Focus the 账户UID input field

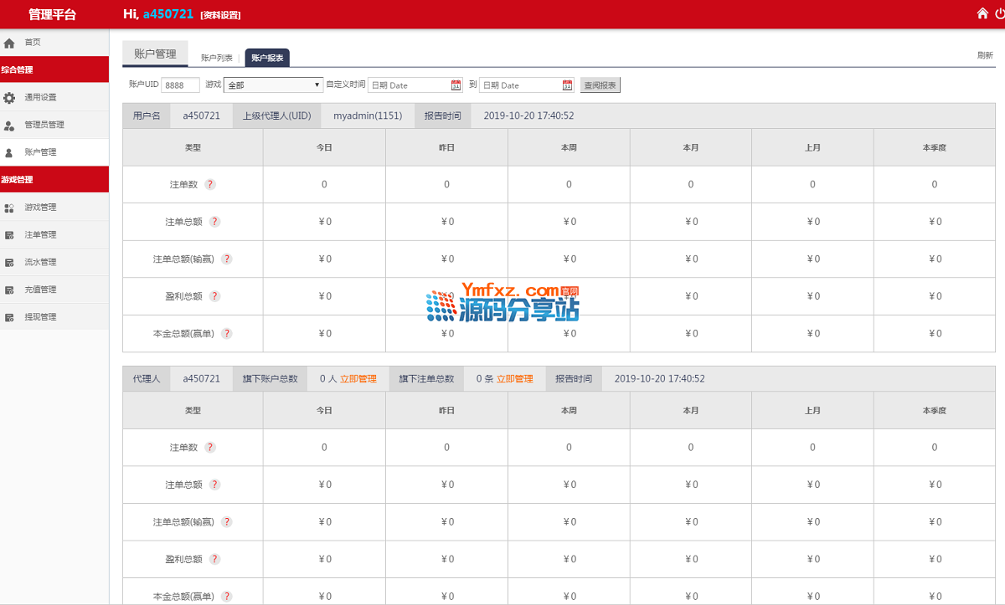[180, 85]
